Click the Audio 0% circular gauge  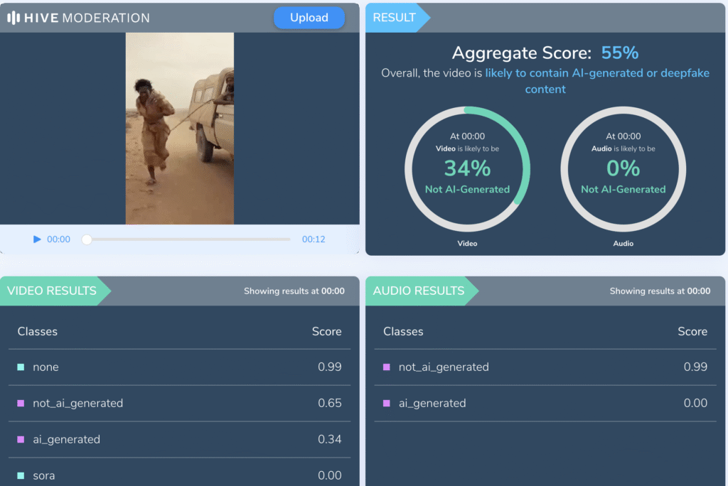pyautogui.click(x=623, y=168)
